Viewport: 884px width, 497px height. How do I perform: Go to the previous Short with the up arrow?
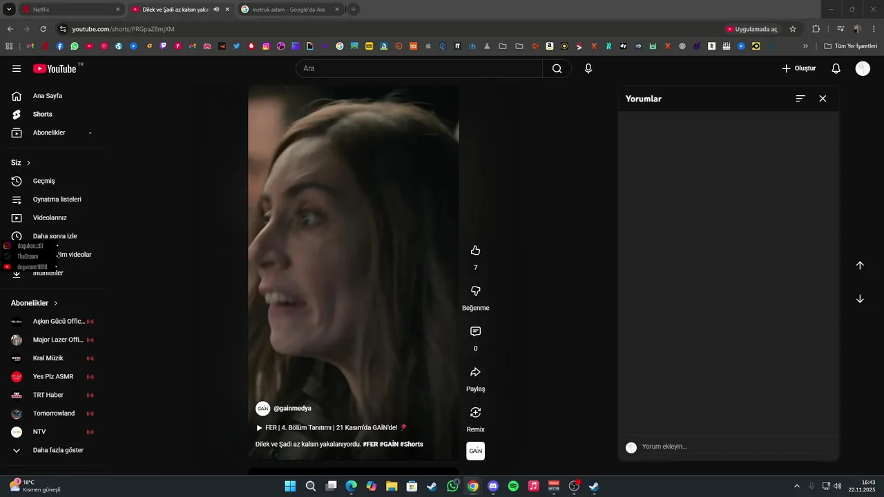click(860, 266)
